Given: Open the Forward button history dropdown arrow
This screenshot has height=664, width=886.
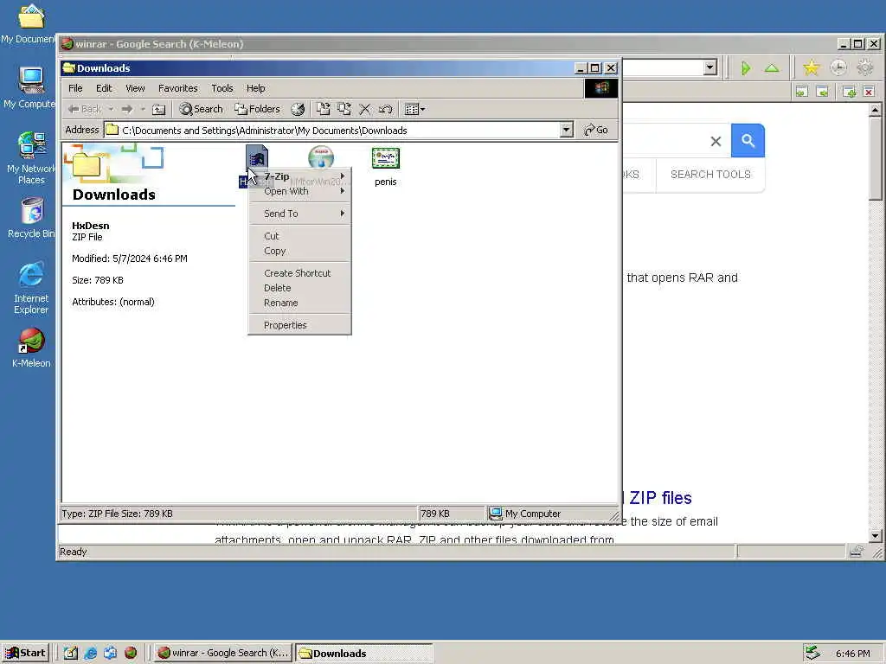Looking at the screenshot, I should [143, 109].
